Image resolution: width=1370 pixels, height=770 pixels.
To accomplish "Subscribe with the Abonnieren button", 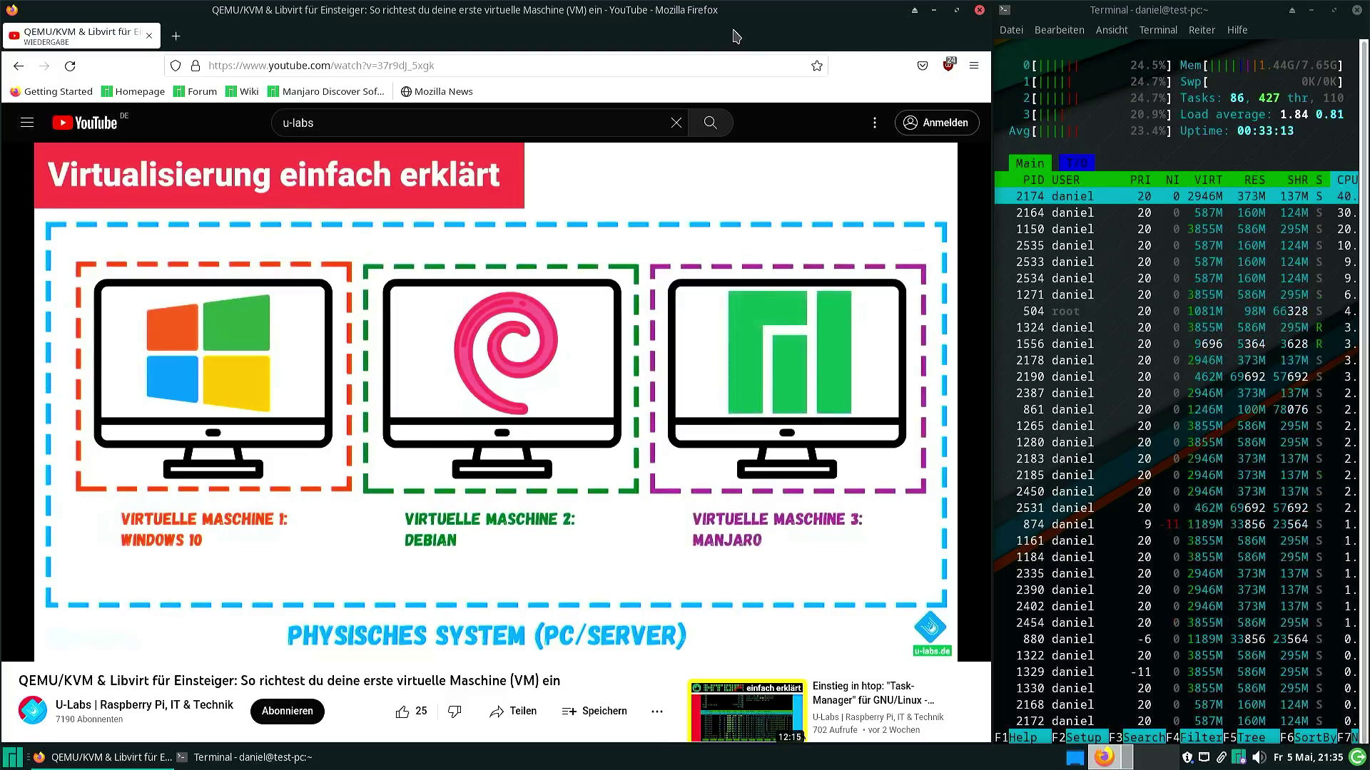I will [288, 711].
